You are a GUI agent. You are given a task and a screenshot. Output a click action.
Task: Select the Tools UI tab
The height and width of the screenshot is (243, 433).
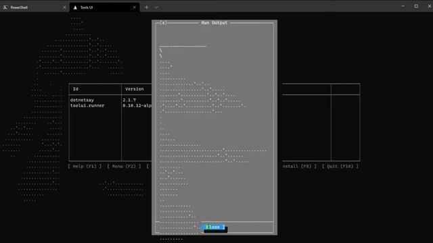[x=104, y=7]
